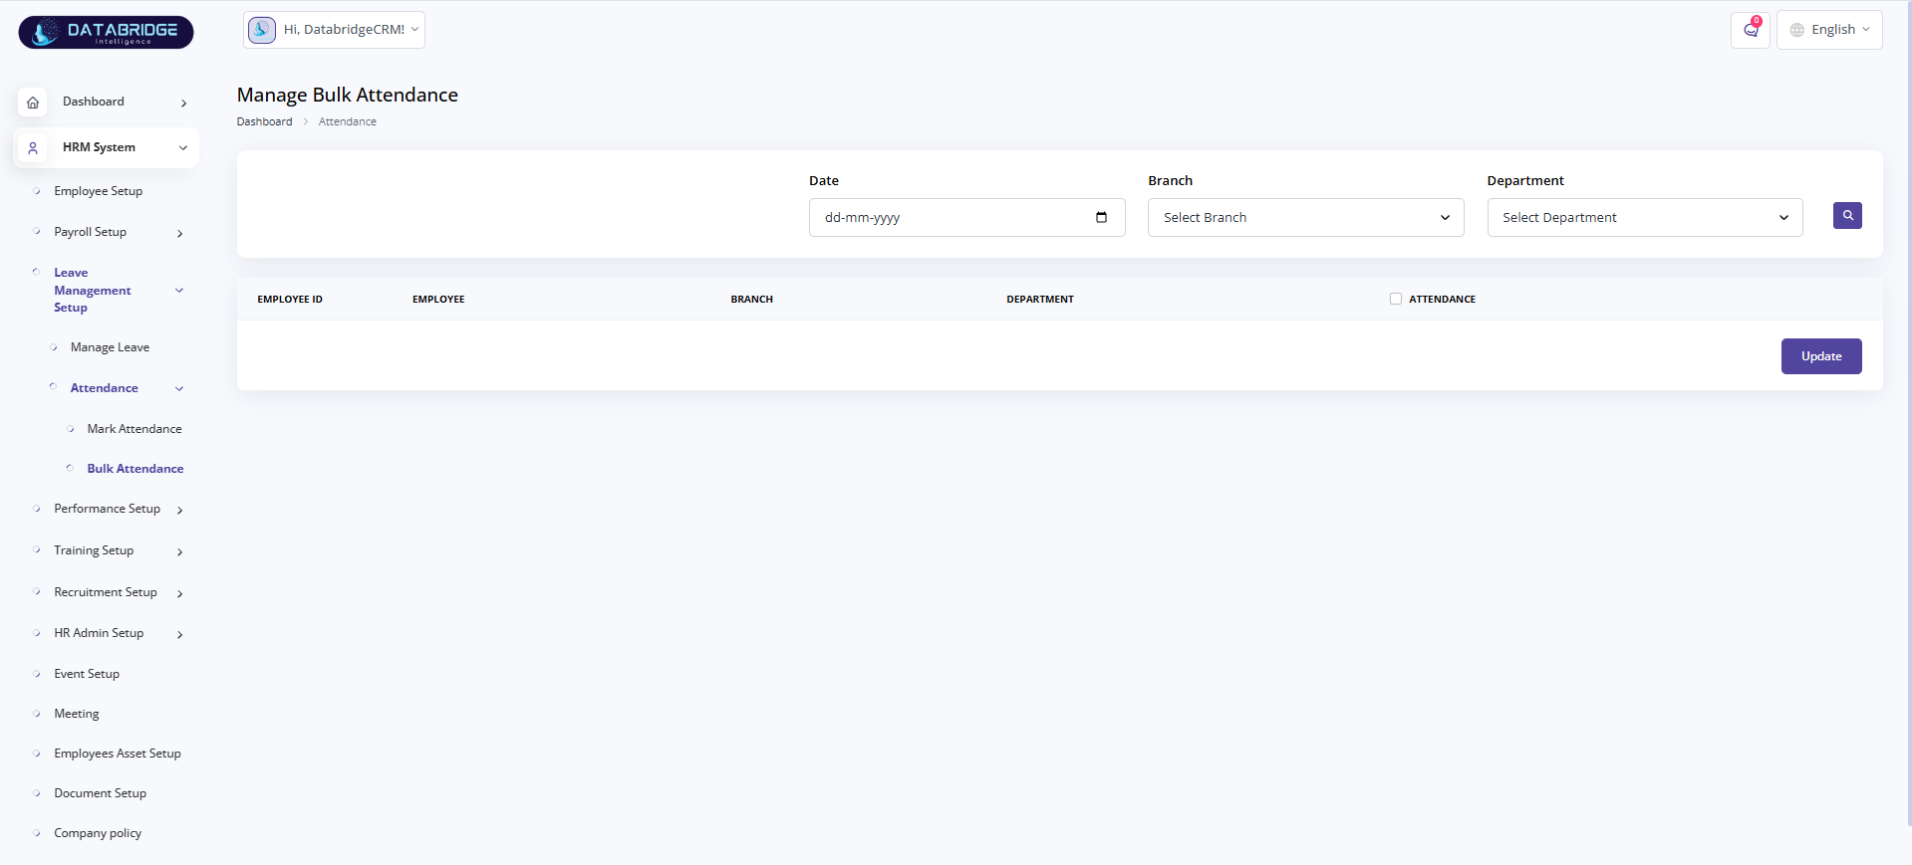Collapse Leave Management Setup chevron
The width and height of the screenshot is (1912, 865).
(x=179, y=290)
